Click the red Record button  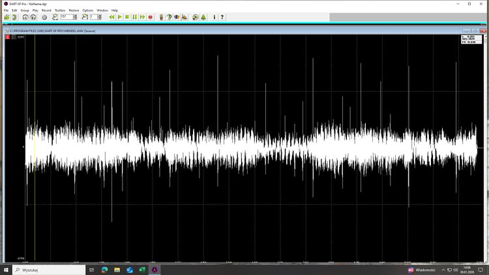[x=151, y=17]
